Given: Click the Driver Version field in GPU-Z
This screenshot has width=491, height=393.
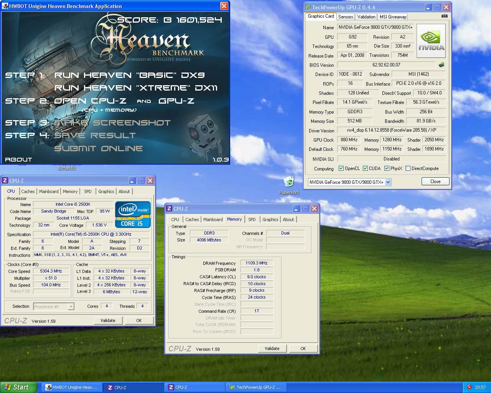Looking at the screenshot, I should point(391,130).
